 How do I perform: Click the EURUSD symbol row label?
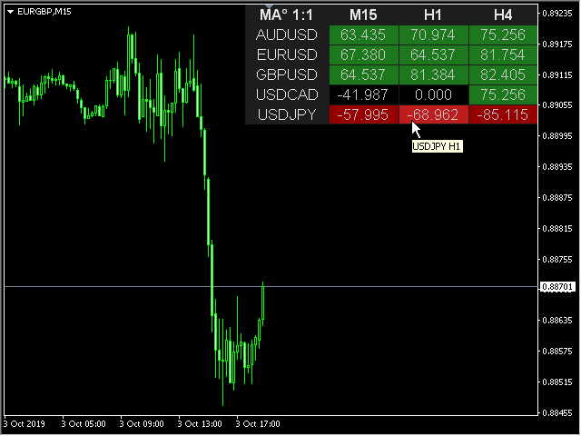point(287,54)
